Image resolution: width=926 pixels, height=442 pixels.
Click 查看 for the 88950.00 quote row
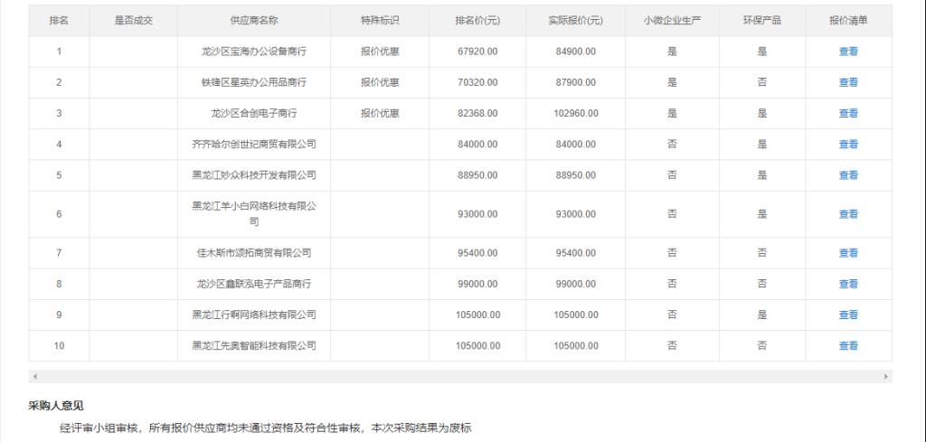point(848,174)
